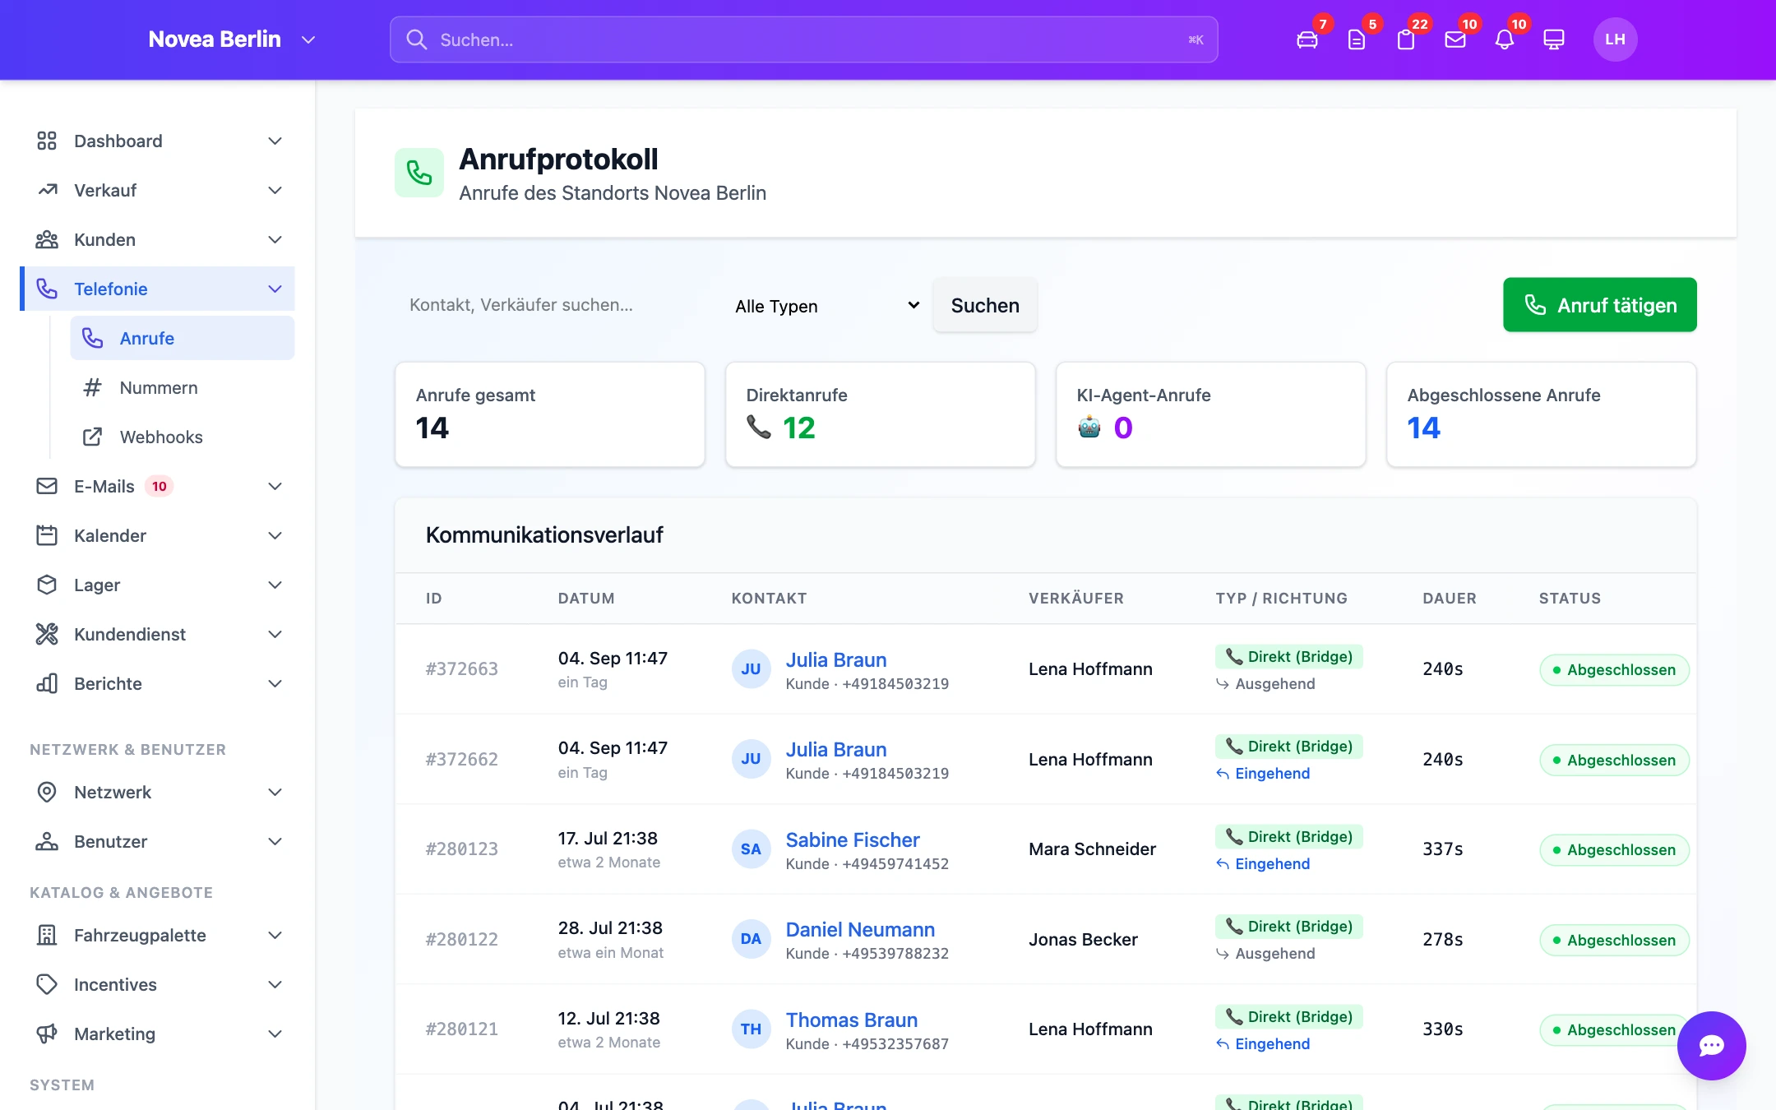The height and width of the screenshot is (1110, 1776).
Task: Open the chat bubble widget
Action: (x=1711, y=1045)
